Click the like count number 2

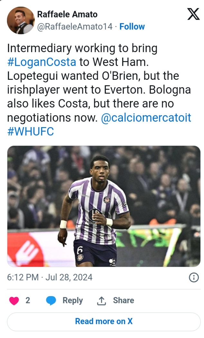pos(28,300)
